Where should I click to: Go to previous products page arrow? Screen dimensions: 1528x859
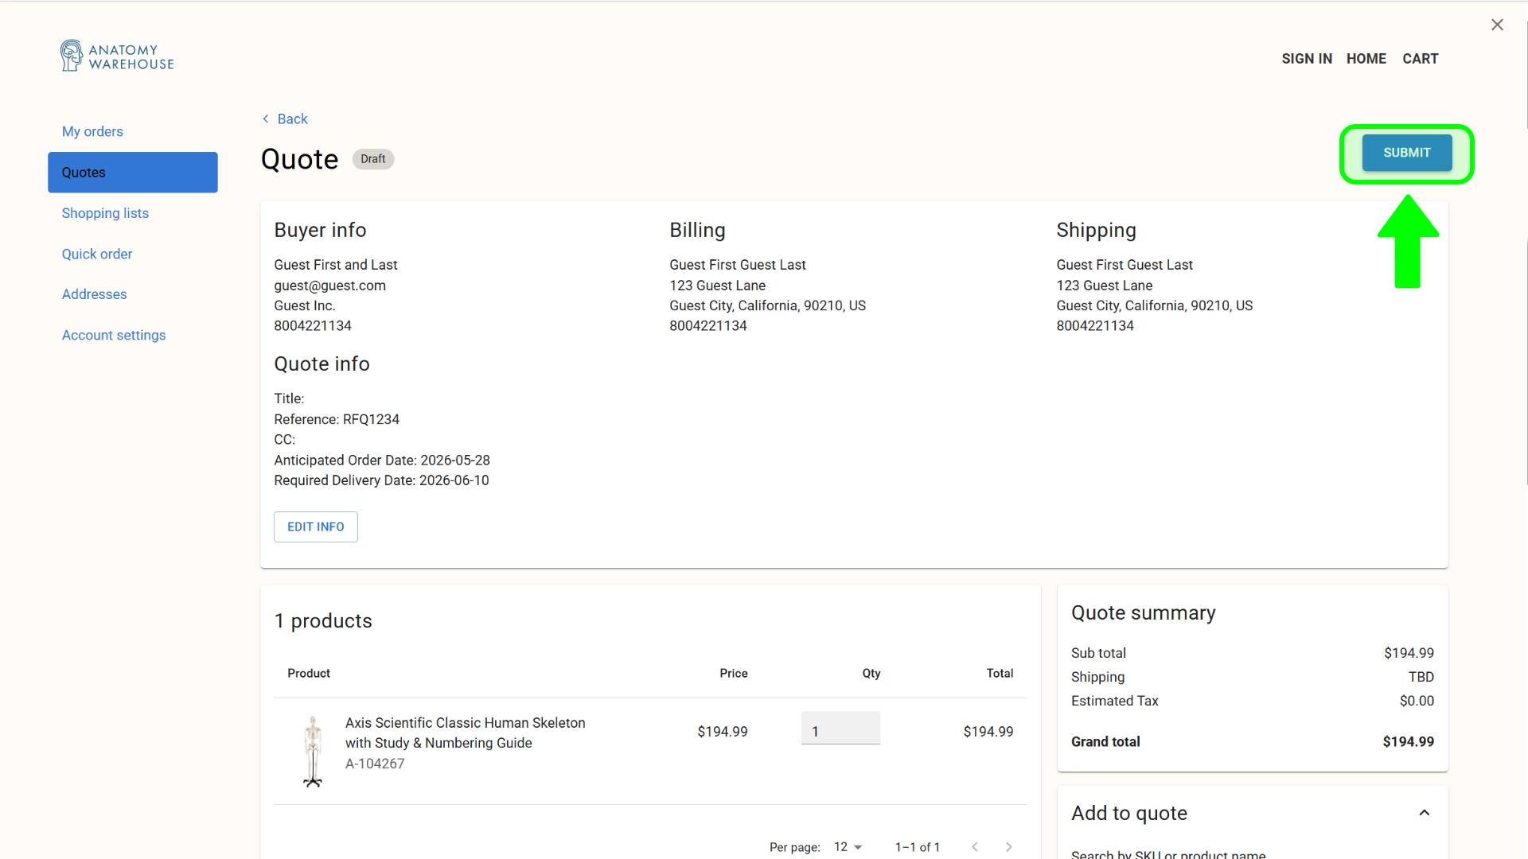point(975,847)
